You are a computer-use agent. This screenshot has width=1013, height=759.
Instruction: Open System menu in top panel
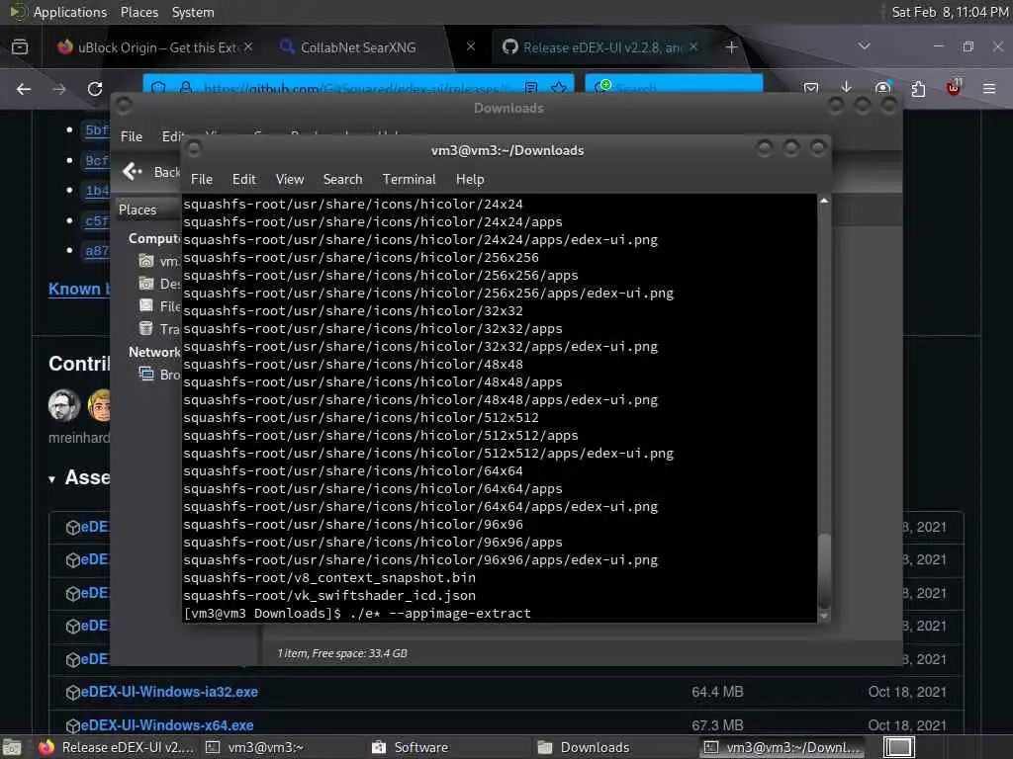(193, 12)
